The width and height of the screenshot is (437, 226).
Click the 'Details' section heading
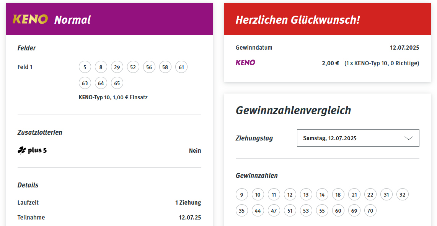click(x=28, y=185)
